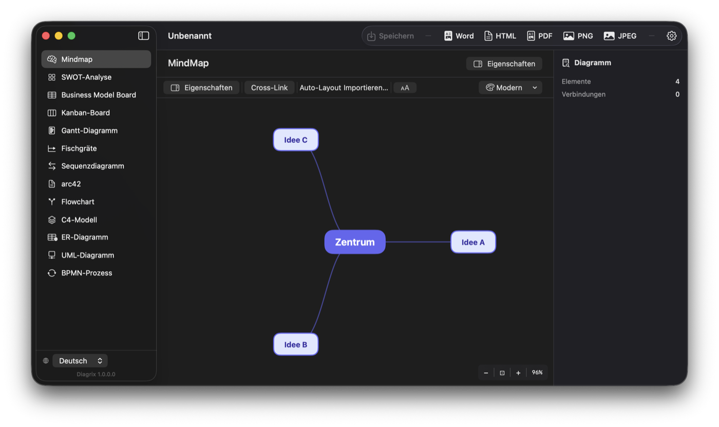Select the Idee B node

click(x=296, y=344)
